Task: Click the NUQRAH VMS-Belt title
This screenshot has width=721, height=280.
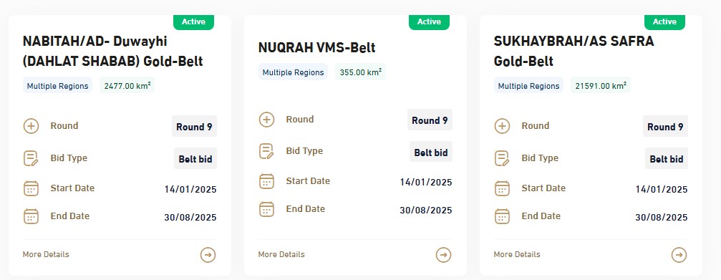Action: [316, 47]
